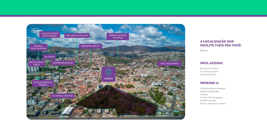Click the Rua Úrsula Paulino map label
The width and height of the screenshot is (267, 133).
77,35
